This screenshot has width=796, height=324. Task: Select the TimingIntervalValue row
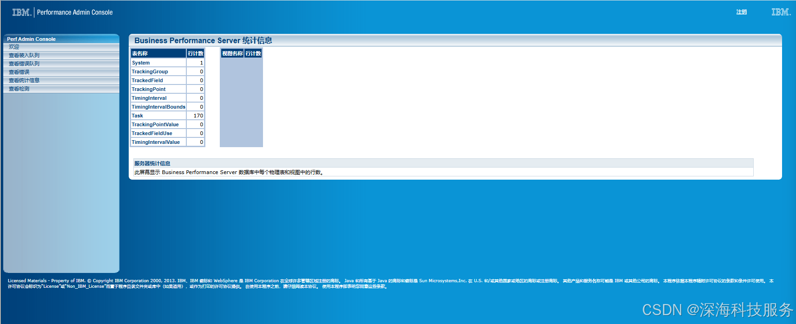(168, 142)
